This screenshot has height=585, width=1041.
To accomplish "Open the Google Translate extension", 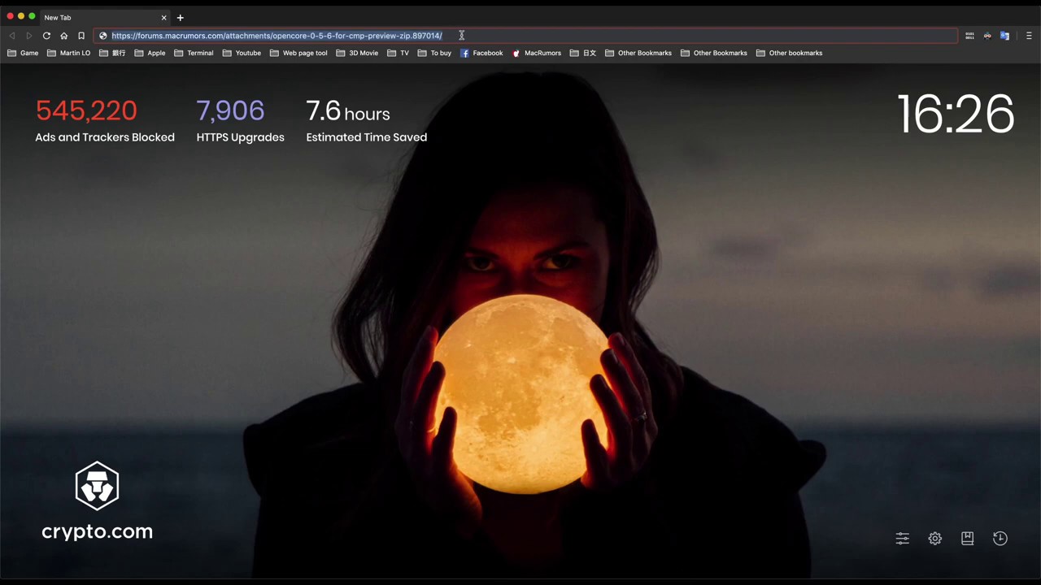I will [1004, 36].
